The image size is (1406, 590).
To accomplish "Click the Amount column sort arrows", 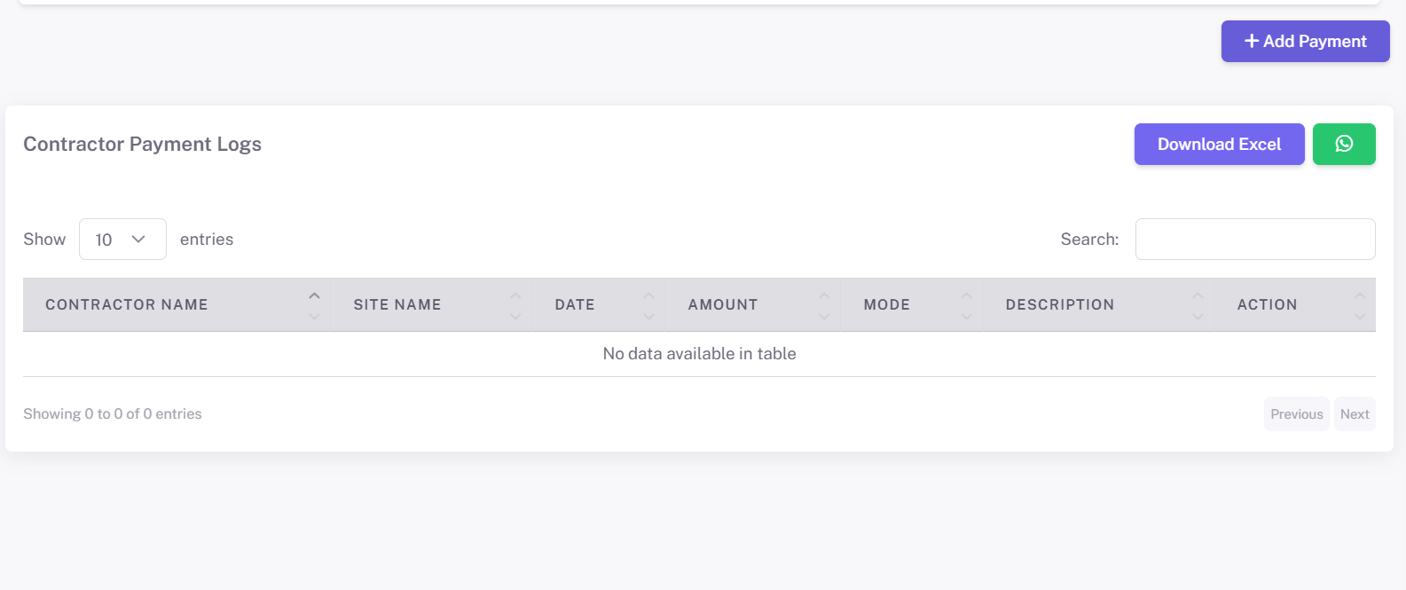I will click(x=824, y=305).
